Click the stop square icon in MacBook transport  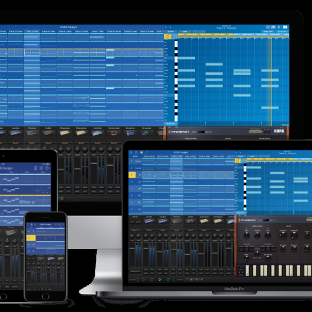151,279
